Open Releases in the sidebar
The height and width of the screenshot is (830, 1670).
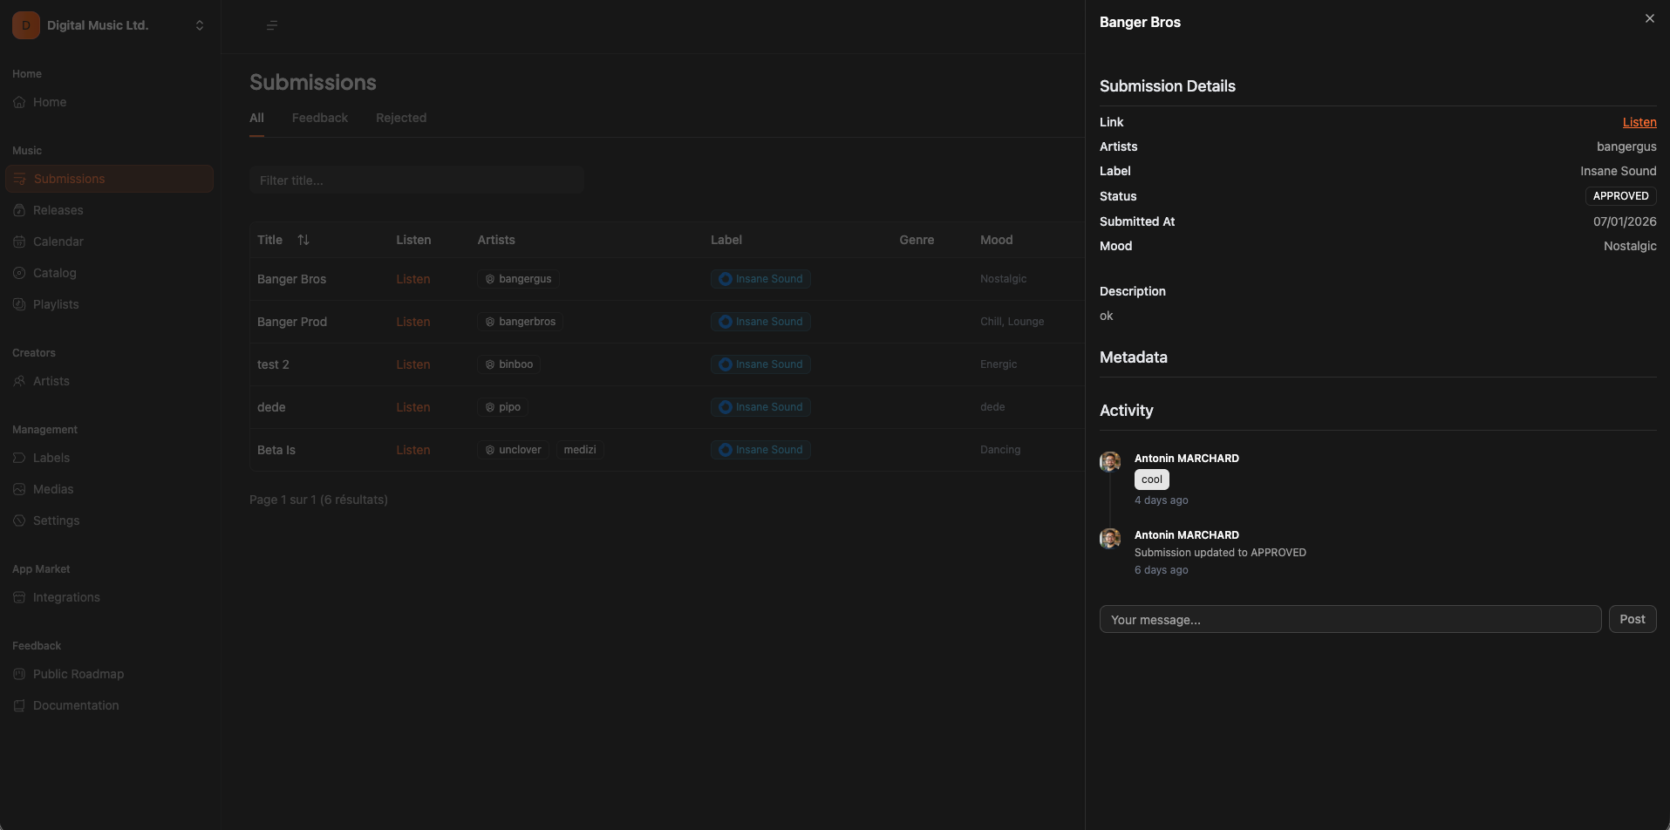pyautogui.click(x=109, y=210)
